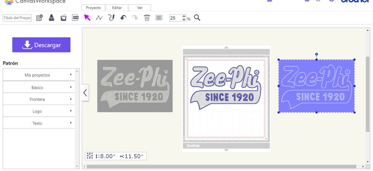Click the Título del Proyecto input field
The height and width of the screenshot is (171, 373).
tap(17, 18)
